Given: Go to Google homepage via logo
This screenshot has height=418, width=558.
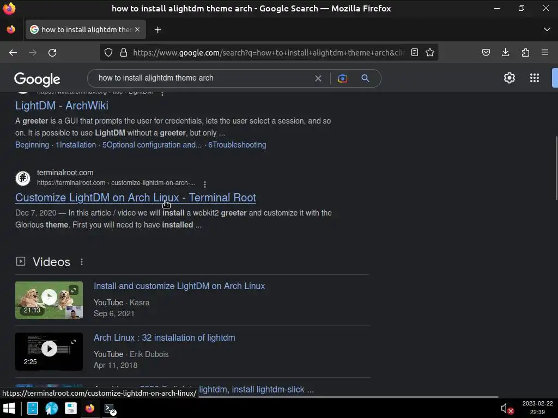Looking at the screenshot, I should click(37, 79).
